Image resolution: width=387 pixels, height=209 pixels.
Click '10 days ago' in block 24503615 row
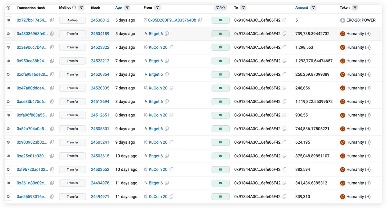pos(126,156)
